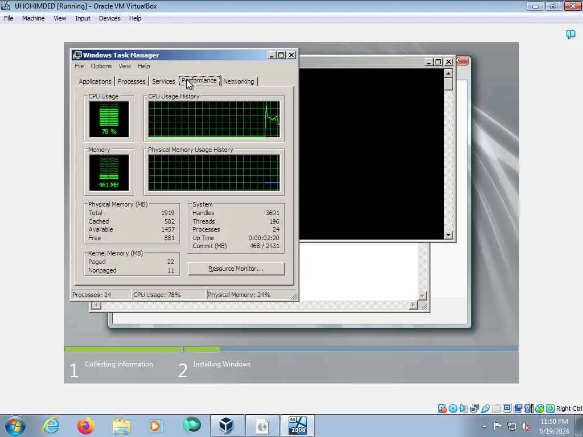
Task: Click the horizontal scrollbar right arrow in background window
Action: click(x=413, y=306)
